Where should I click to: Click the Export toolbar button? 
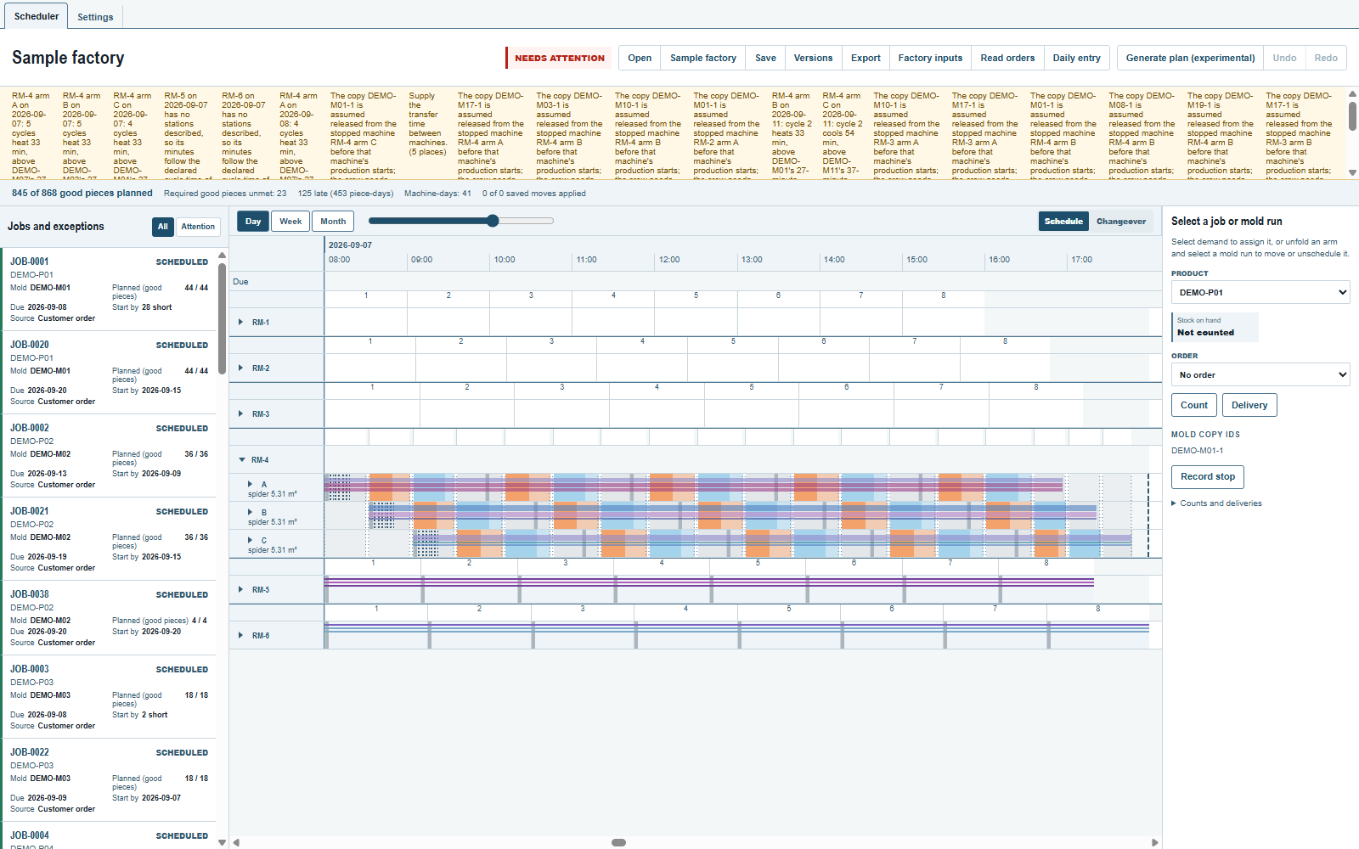(x=866, y=58)
